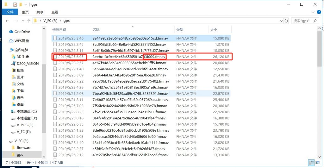Image resolution: width=324 pixels, height=168 pixels.
Task: Select file 3cd953df3b6548e8a44d520f327f7f52.fmnav
Action: pyautogui.click(x=141, y=44)
